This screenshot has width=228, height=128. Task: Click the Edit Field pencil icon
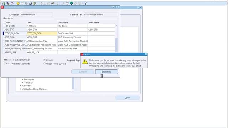[63, 3]
